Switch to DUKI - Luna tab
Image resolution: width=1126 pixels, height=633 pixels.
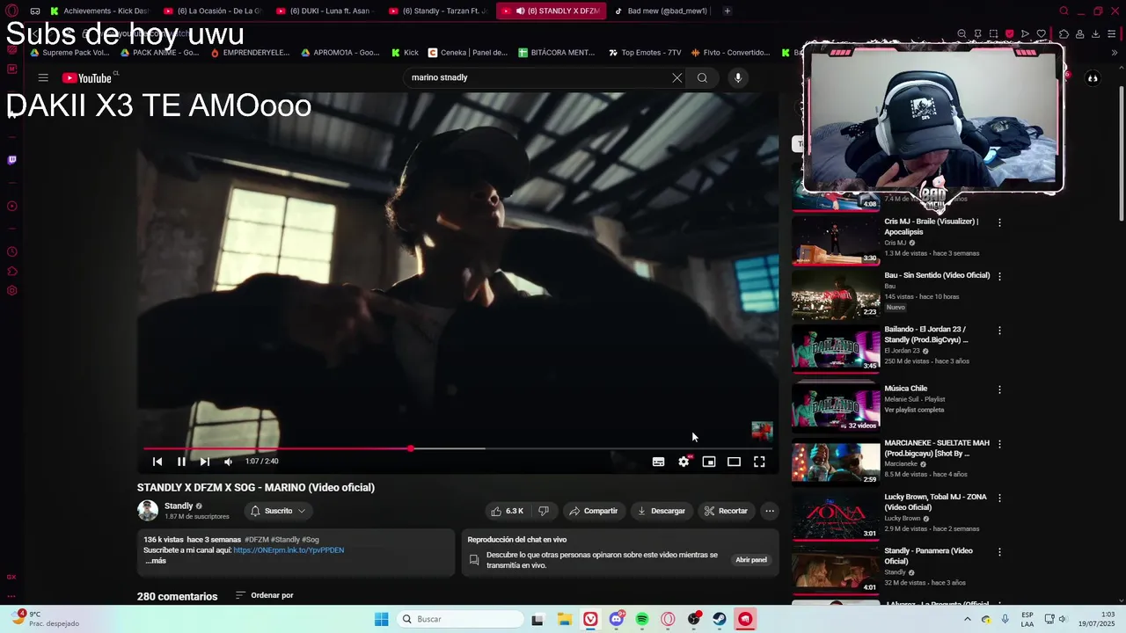click(x=325, y=11)
